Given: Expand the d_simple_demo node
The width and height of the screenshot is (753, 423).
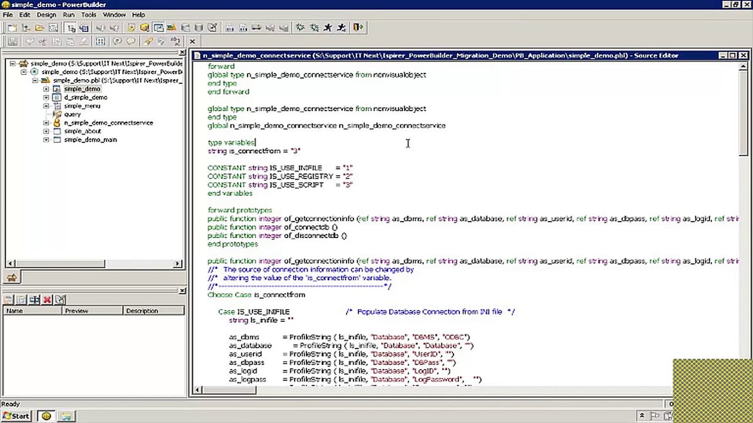Looking at the screenshot, I should click(x=46, y=98).
